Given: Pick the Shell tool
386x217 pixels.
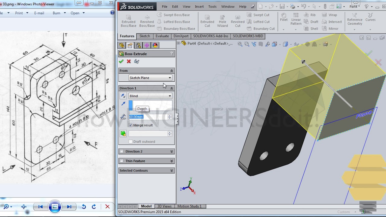Looking at the screenshot, I should click(311, 29).
